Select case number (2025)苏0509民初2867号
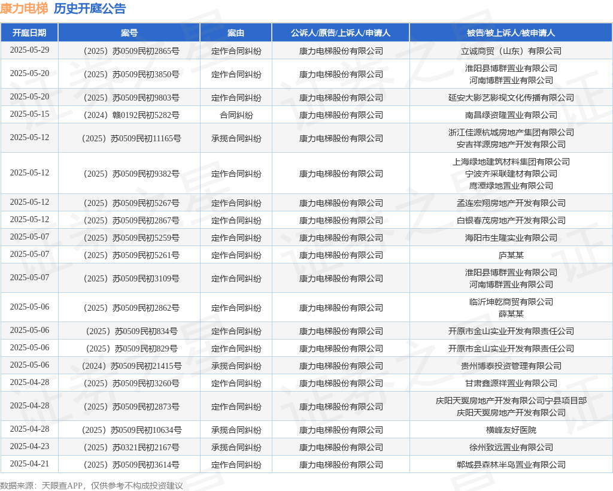The width and height of the screenshot is (613, 491). coord(131,220)
